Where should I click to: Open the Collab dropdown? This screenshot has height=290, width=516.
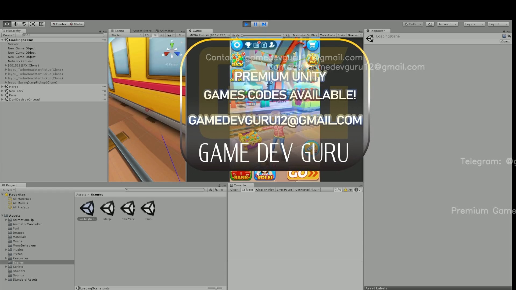pyautogui.click(x=413, y=24)
